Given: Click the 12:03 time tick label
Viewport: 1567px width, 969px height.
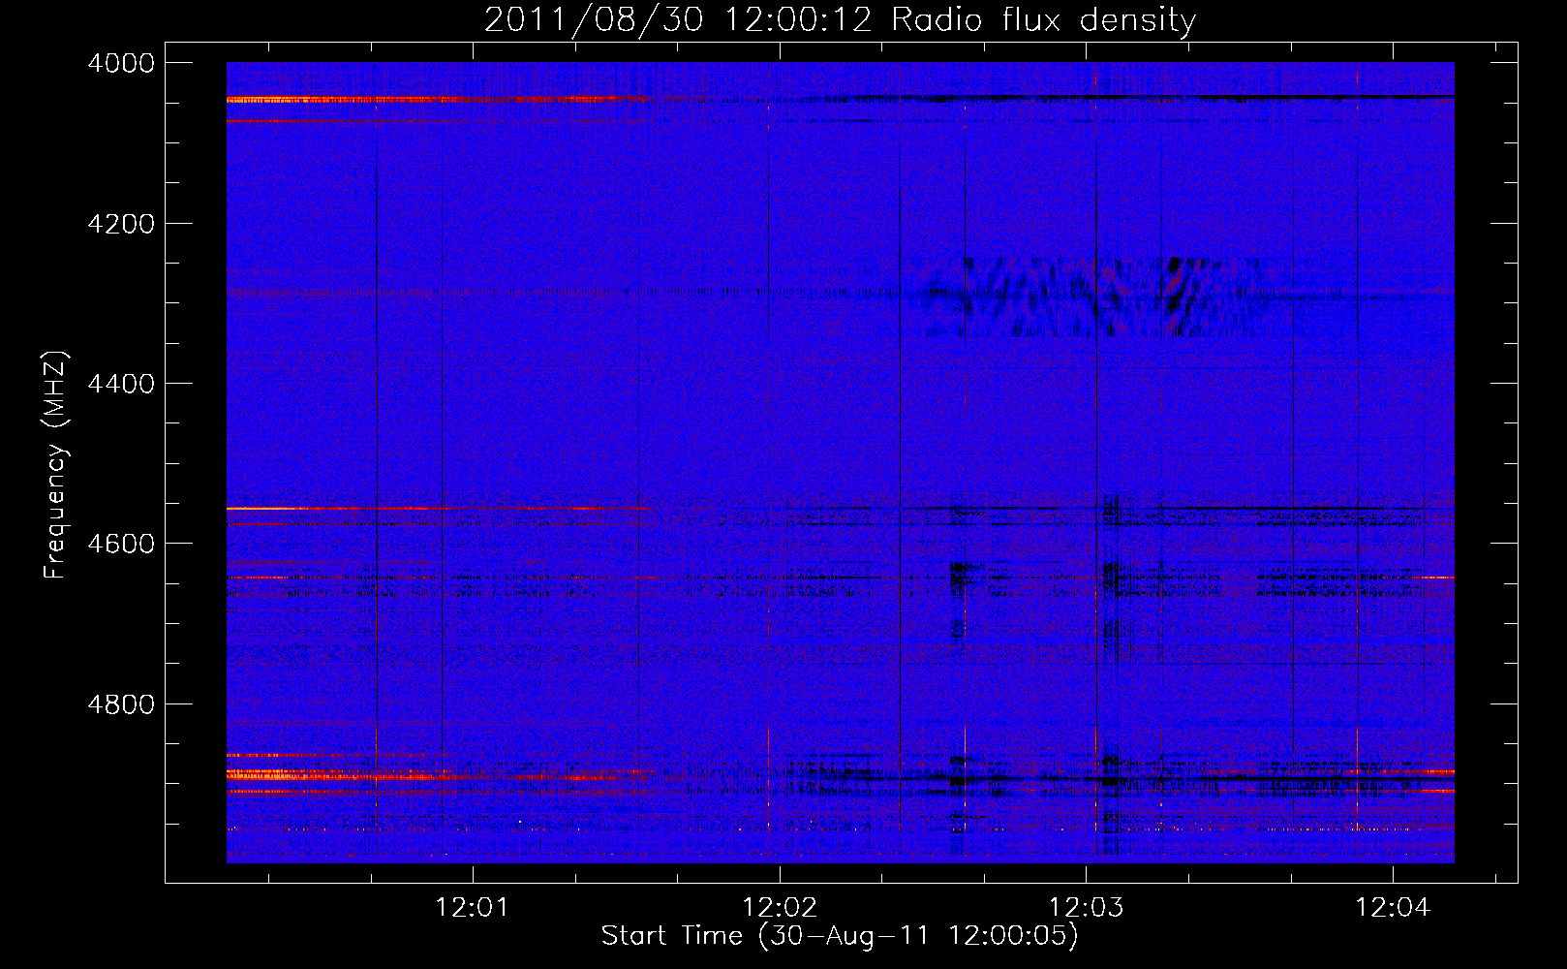Looking at the screenshot, I should pyautogui.click(x=1087, y=908).
